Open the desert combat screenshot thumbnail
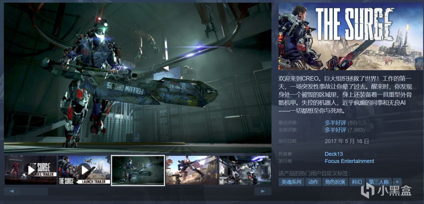This screenshot has width=424, height=204. tap(192, 170)
